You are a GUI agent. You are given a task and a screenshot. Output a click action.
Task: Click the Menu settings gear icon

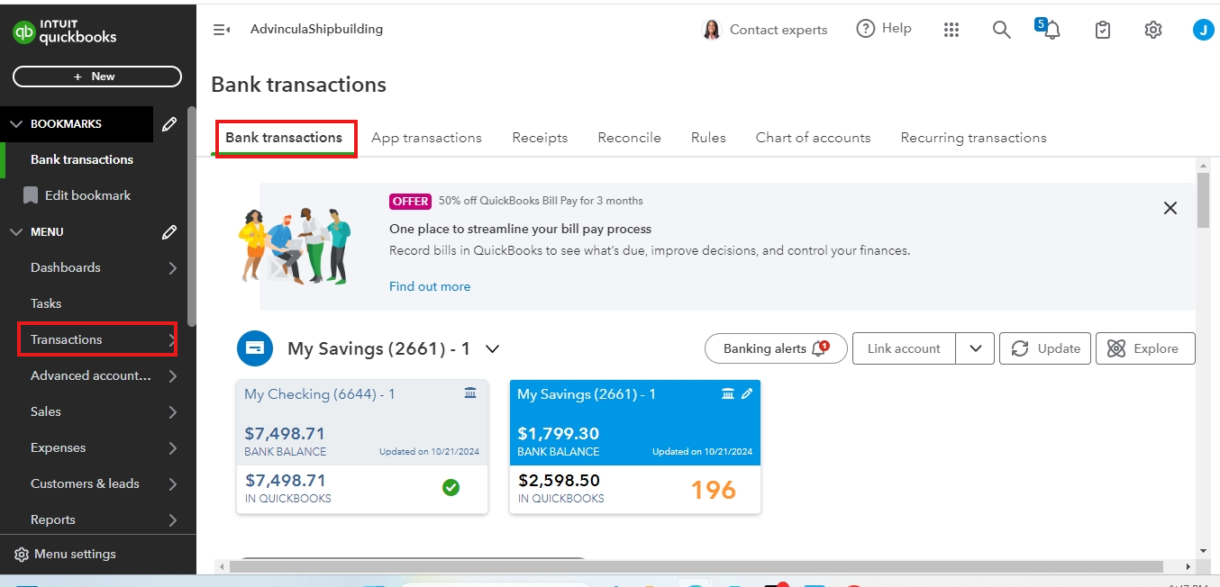22,555
